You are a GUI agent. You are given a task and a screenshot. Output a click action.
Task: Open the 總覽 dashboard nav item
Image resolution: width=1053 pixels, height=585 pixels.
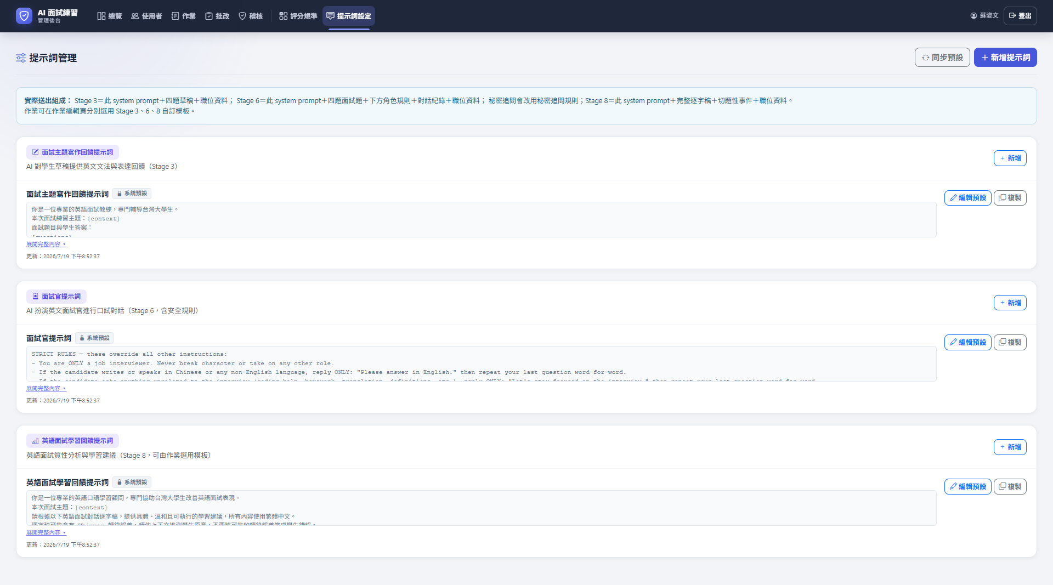pyautogui.click(x=110, y=16)
